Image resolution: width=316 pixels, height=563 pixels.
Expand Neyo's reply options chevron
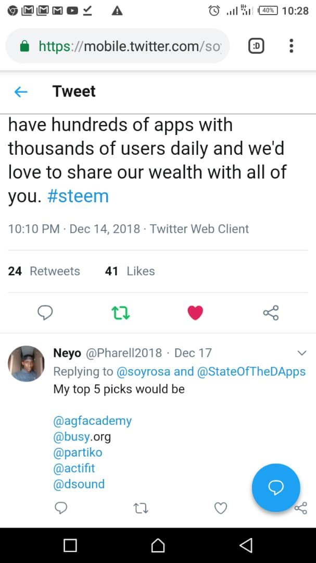tap(301, 353)
